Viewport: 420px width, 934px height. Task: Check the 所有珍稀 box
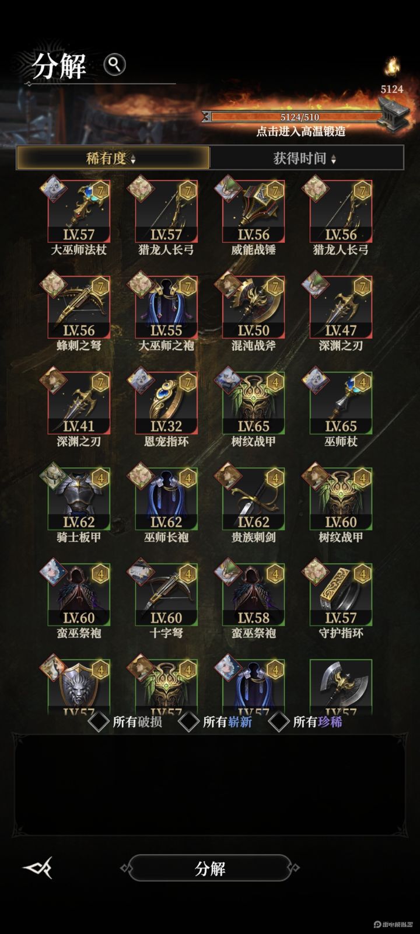[x=279, y=722]
